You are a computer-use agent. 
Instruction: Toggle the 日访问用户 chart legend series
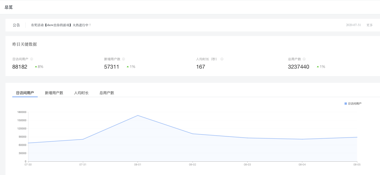353,103
